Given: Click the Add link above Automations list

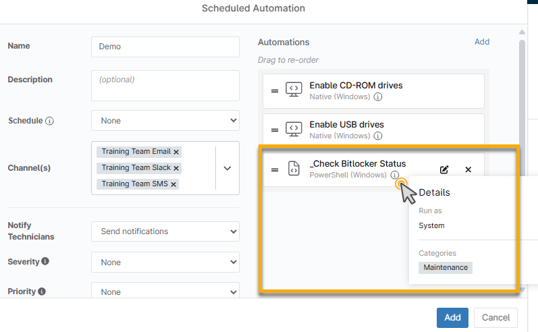Looking at the screenshot, I should tap(481, 42).
